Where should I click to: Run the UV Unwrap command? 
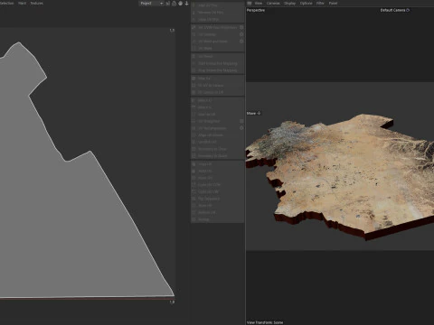tap(215, 34)
